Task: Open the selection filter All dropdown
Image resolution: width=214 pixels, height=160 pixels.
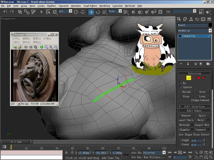Action: pos(70,11)
